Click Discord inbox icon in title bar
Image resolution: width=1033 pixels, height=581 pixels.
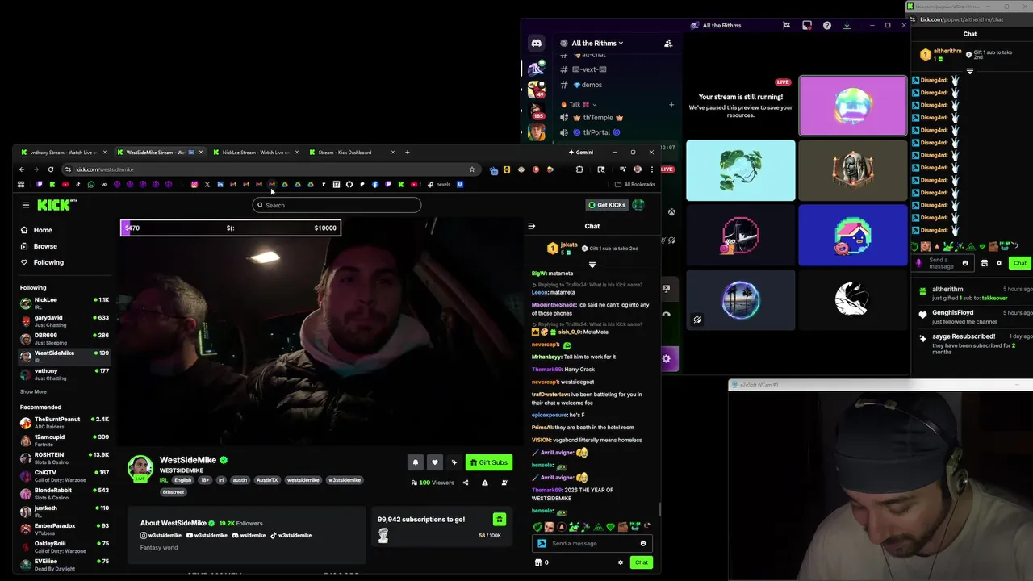pos(806,25)
